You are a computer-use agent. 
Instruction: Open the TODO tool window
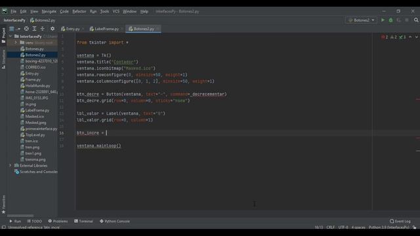[35, 222]
